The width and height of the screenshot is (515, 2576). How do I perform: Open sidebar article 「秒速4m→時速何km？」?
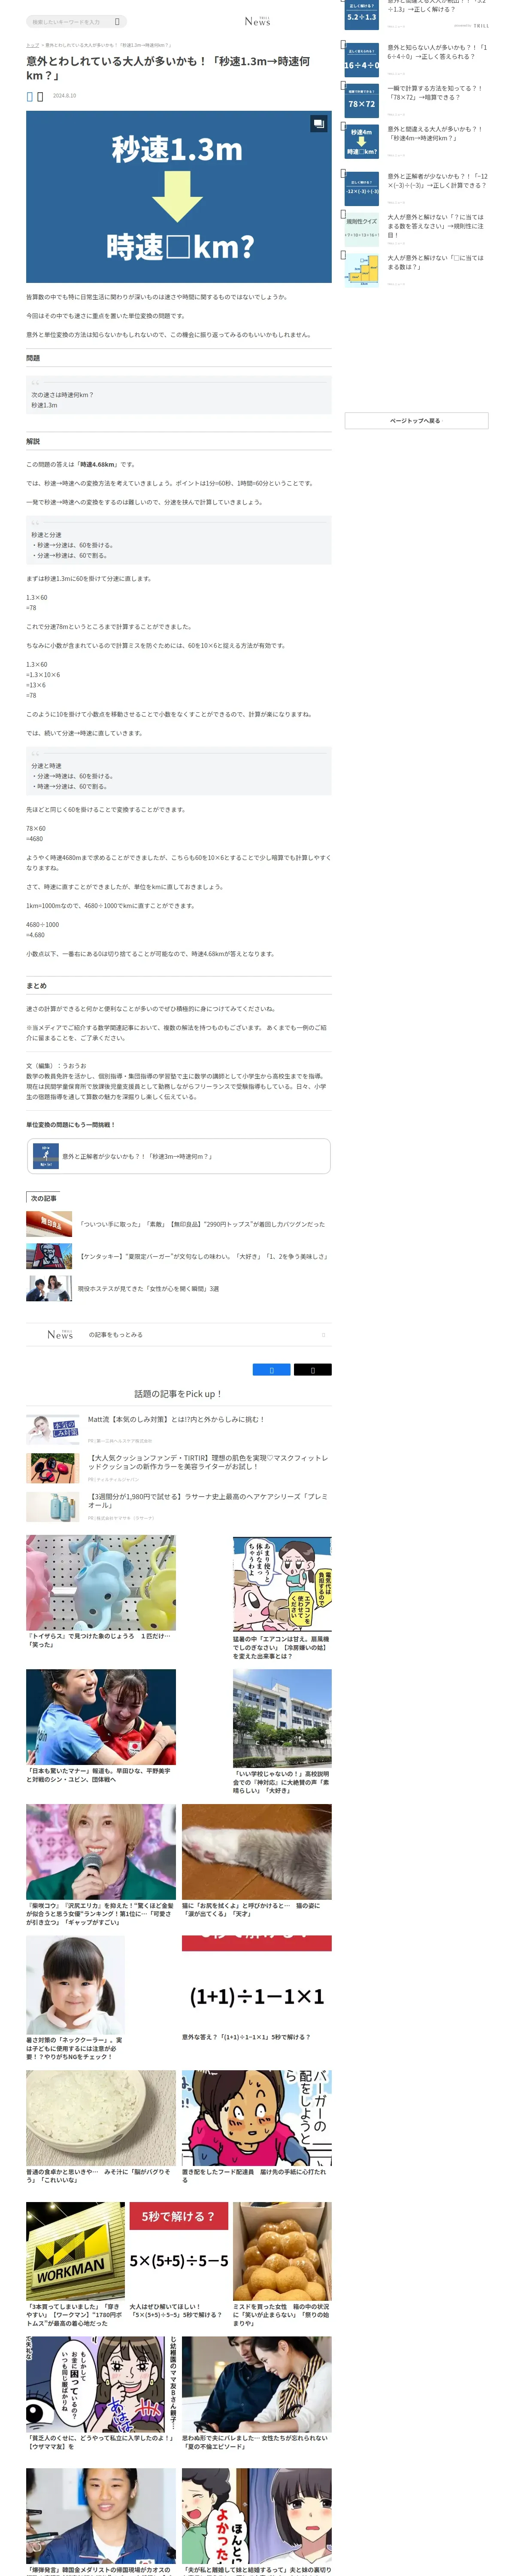(x=437, y=134)
